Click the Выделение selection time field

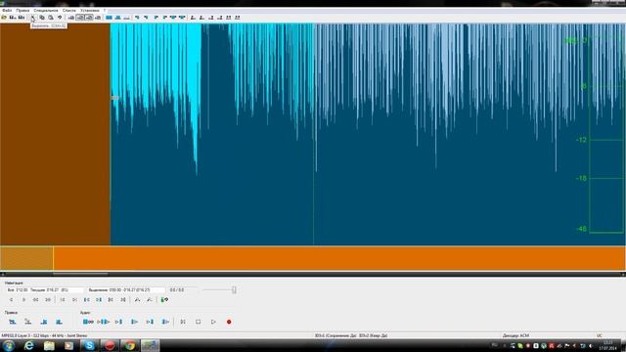click(x=125, y=290)
